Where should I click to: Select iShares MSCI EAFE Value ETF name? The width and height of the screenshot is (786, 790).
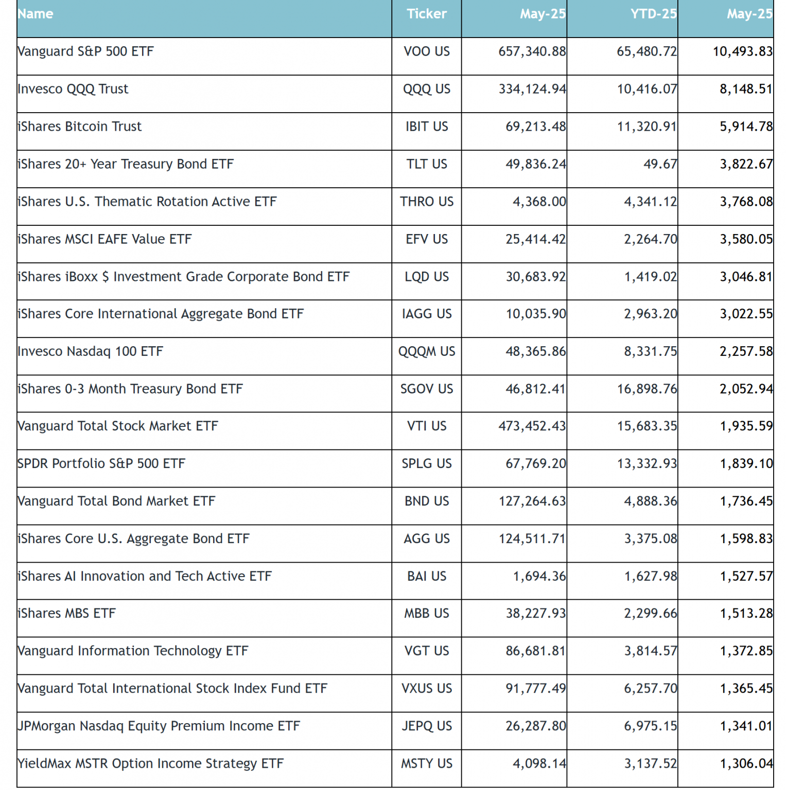[104, 239]
